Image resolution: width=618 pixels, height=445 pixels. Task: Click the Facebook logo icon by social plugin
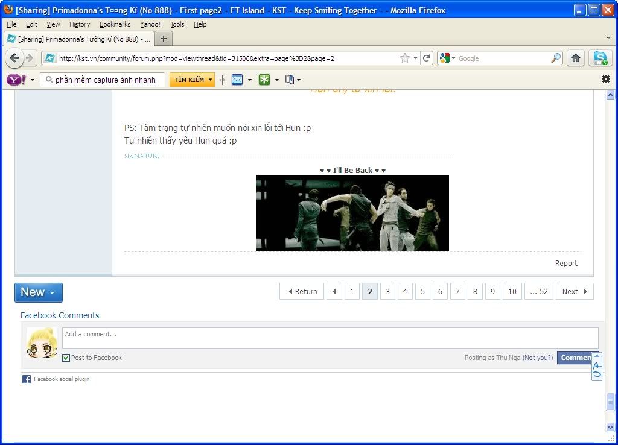27,379
